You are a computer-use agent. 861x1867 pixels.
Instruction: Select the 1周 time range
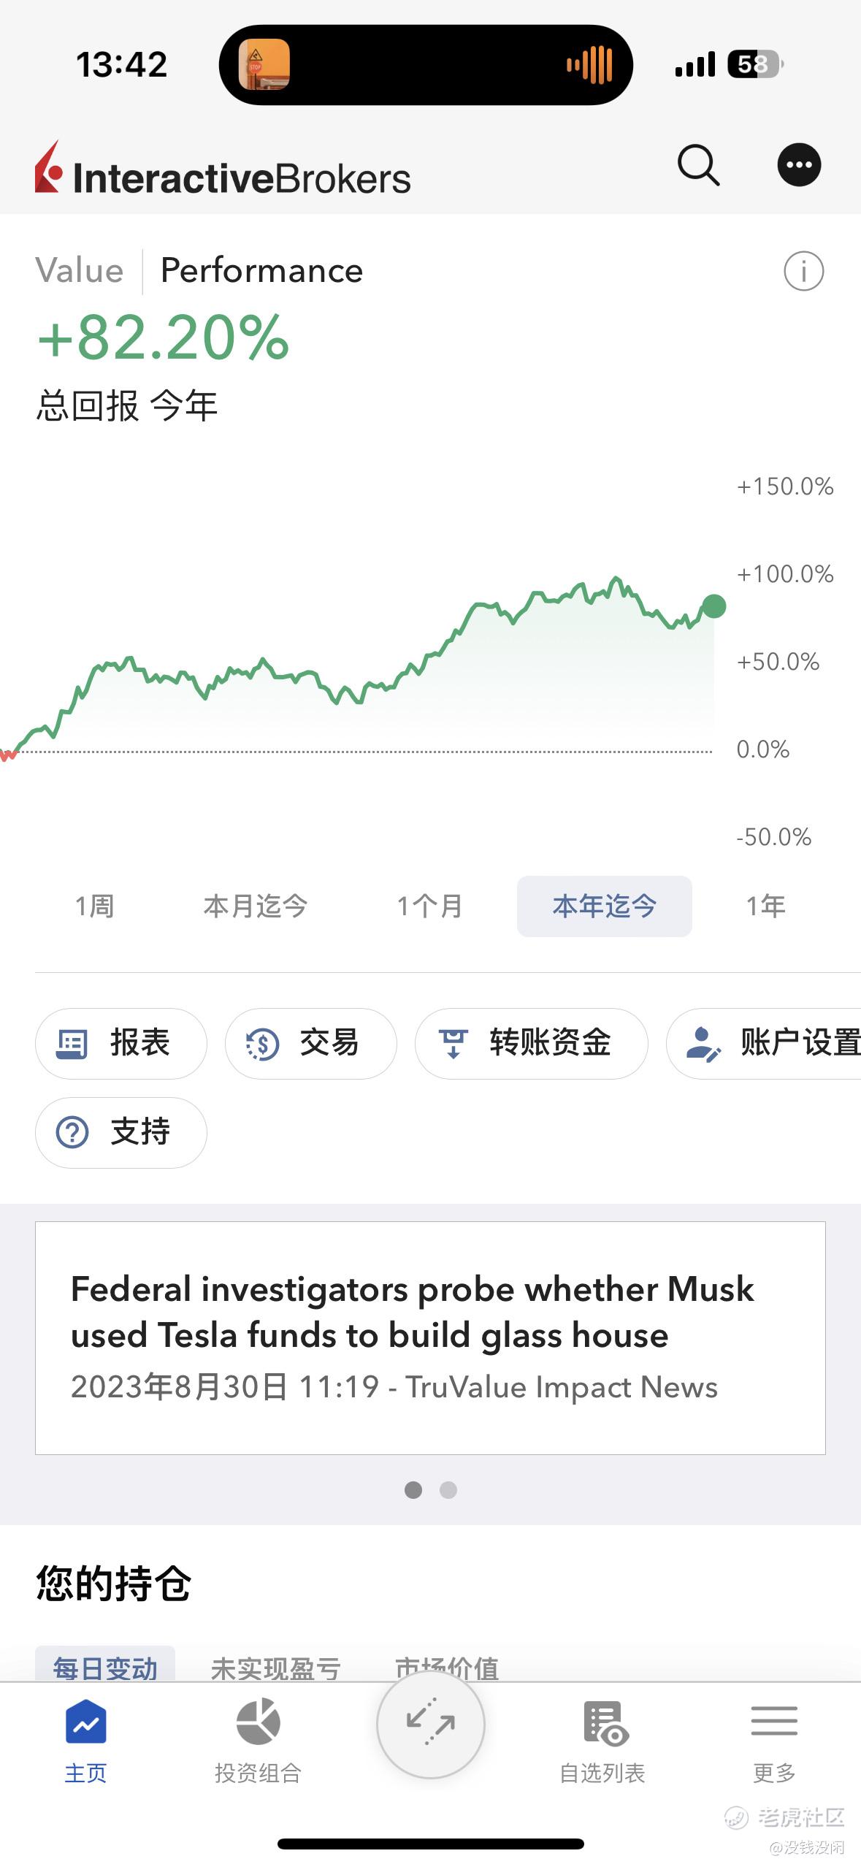94,906
